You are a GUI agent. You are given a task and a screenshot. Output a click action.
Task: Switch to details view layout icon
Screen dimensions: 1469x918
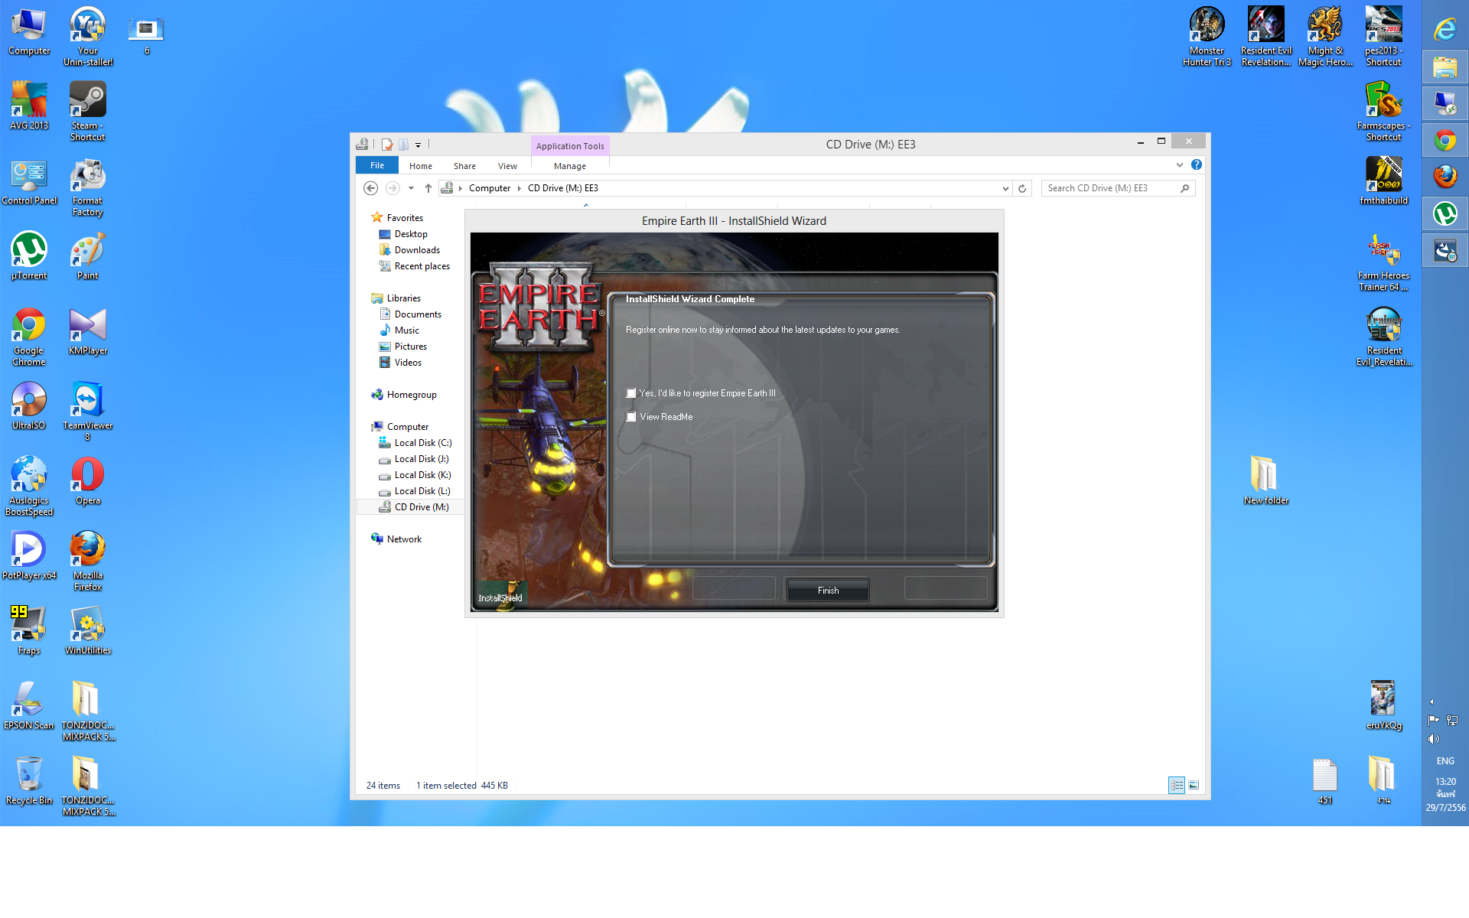pyautogui.click(x=1177, y=785)
